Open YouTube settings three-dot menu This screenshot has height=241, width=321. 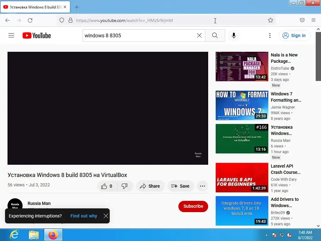pyautogui.click(x=270, y=35)
